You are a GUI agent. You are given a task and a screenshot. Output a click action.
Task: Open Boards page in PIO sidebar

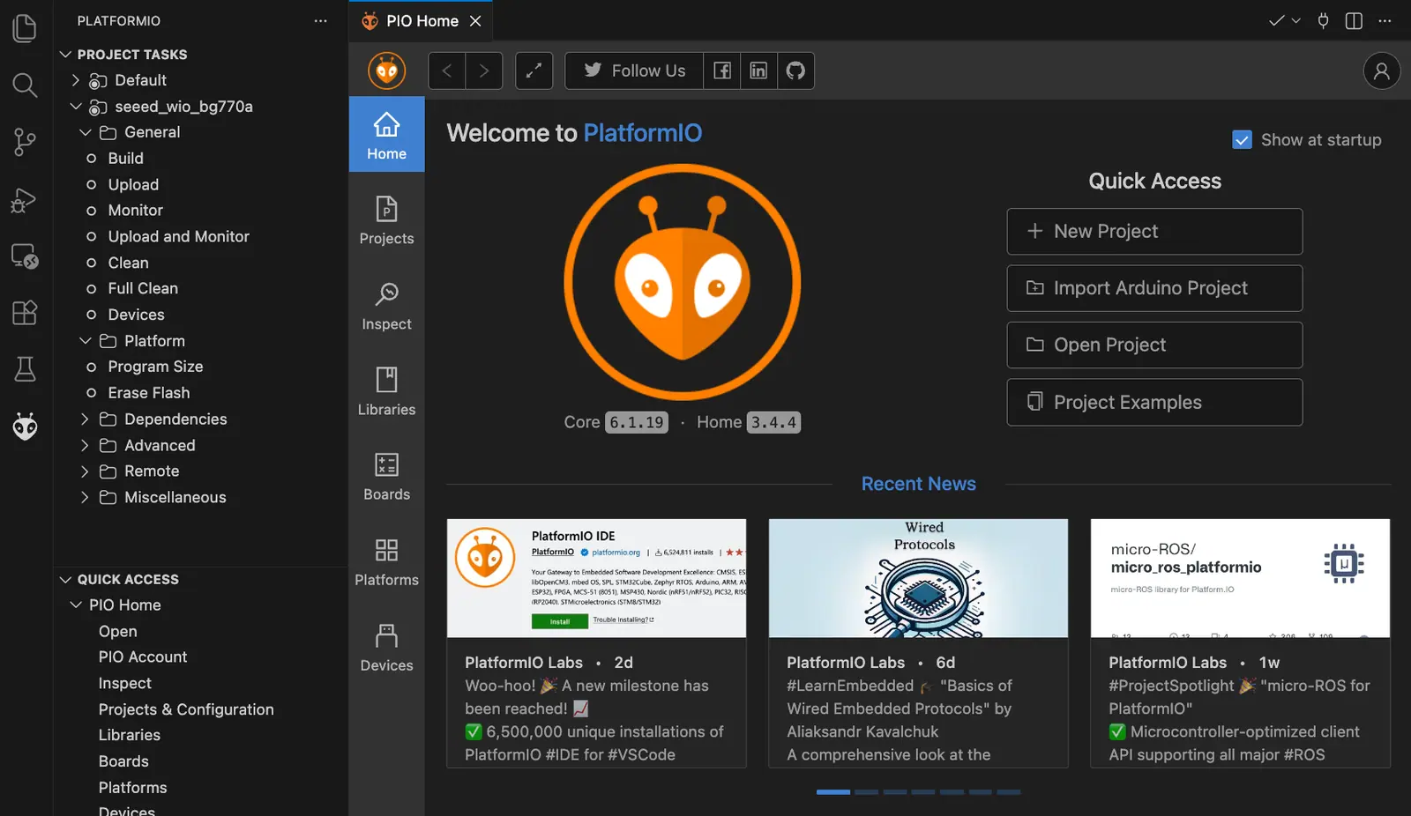(x=386, y=476)
